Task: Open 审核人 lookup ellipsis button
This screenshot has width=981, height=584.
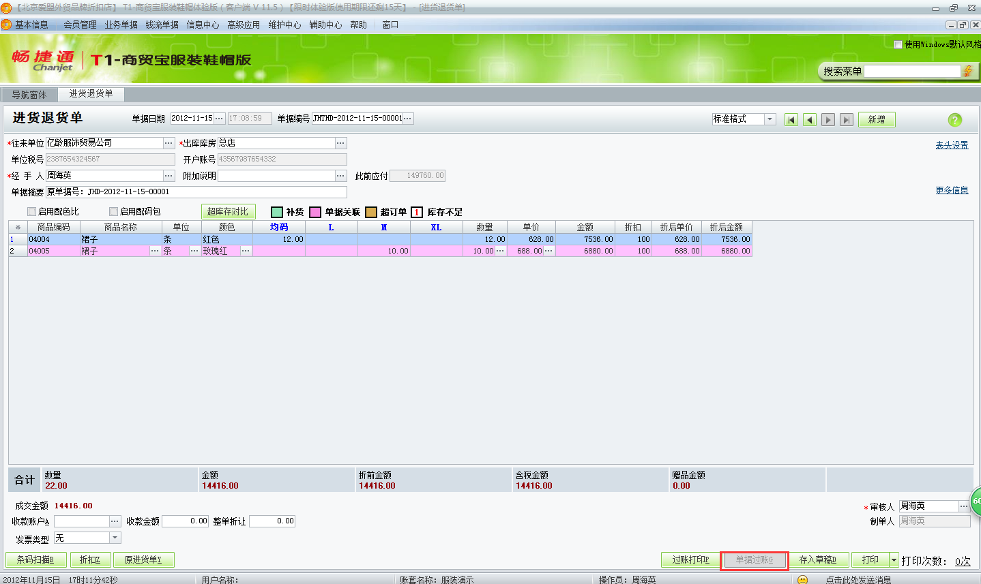Action: (x=964, y=506)
